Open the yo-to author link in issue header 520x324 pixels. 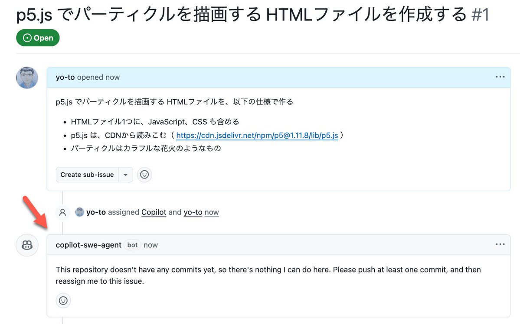tap(65, 77)
